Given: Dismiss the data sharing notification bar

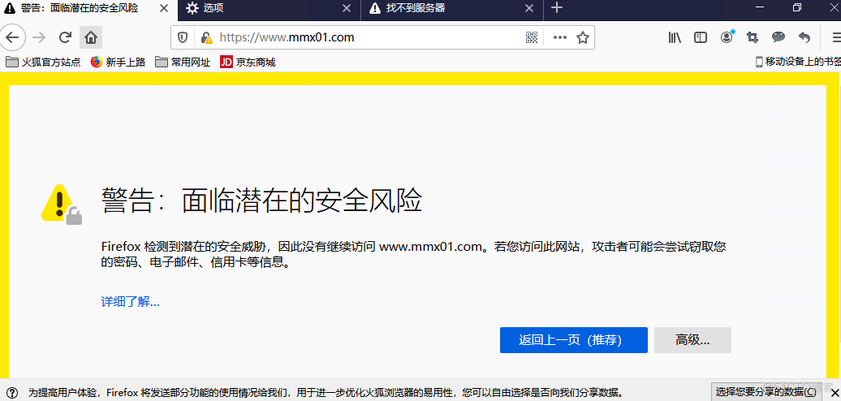Looking at the screenshot, I should pyautogui.click(x=834, y=392).
